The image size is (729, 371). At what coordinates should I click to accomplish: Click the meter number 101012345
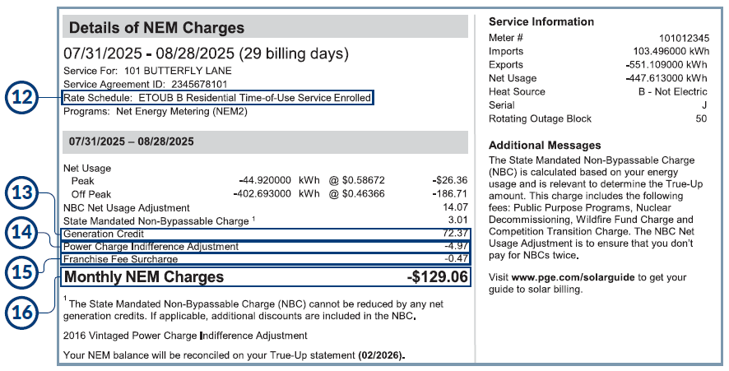(682, 38)
